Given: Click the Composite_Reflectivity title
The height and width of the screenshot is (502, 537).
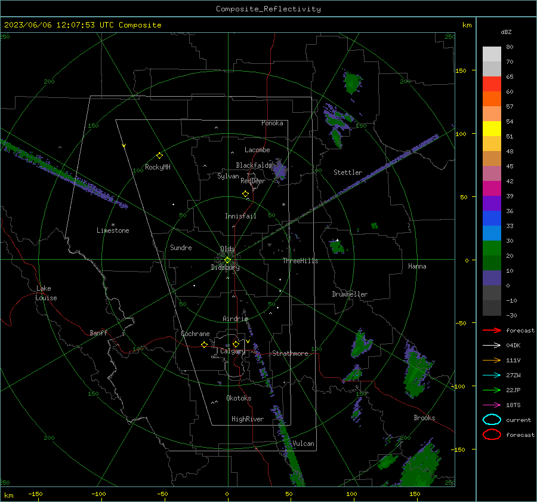Looking at the screenshot, I should tap(268, 9).
